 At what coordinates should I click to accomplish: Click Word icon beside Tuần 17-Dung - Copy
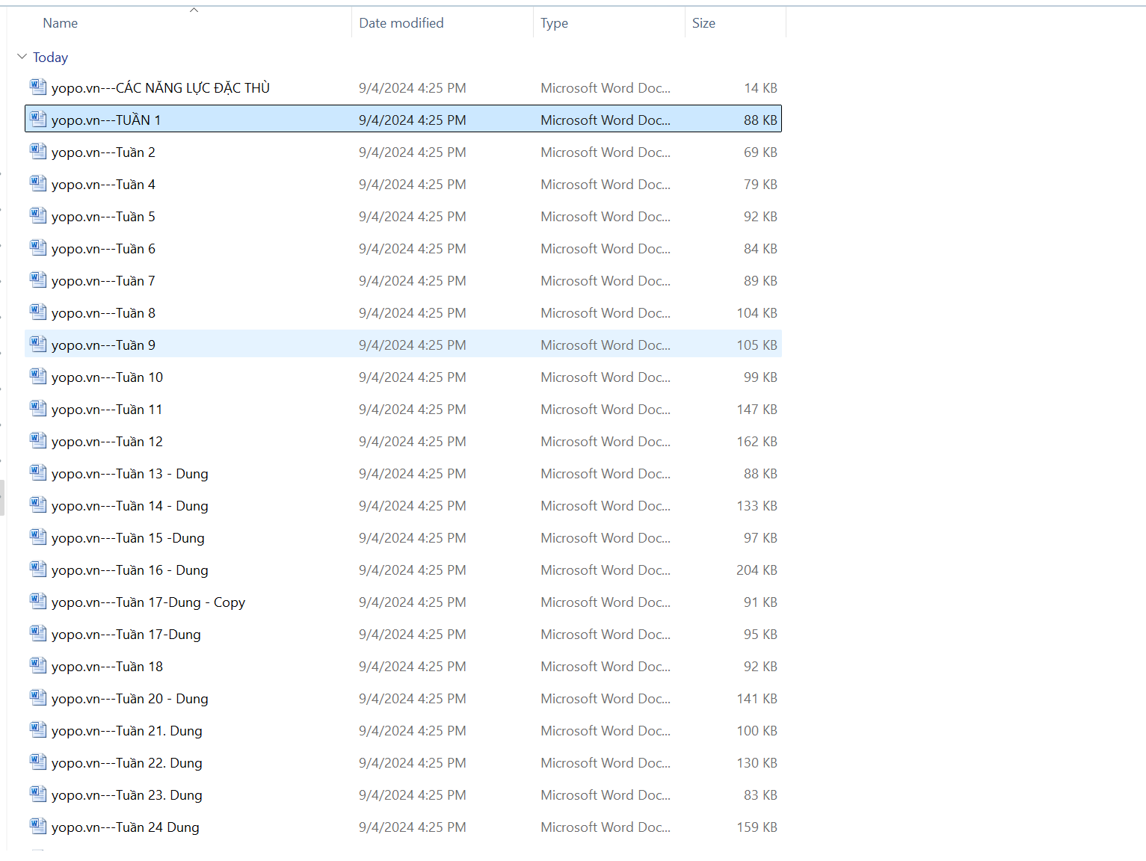click(38, 601)
